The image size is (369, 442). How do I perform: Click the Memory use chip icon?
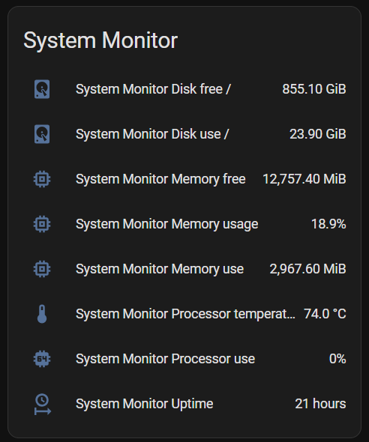tap(42, 269)
